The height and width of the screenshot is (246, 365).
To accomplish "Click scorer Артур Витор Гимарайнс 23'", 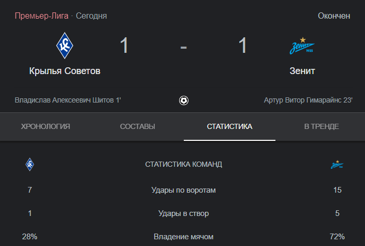I will [x=308, y=100].
